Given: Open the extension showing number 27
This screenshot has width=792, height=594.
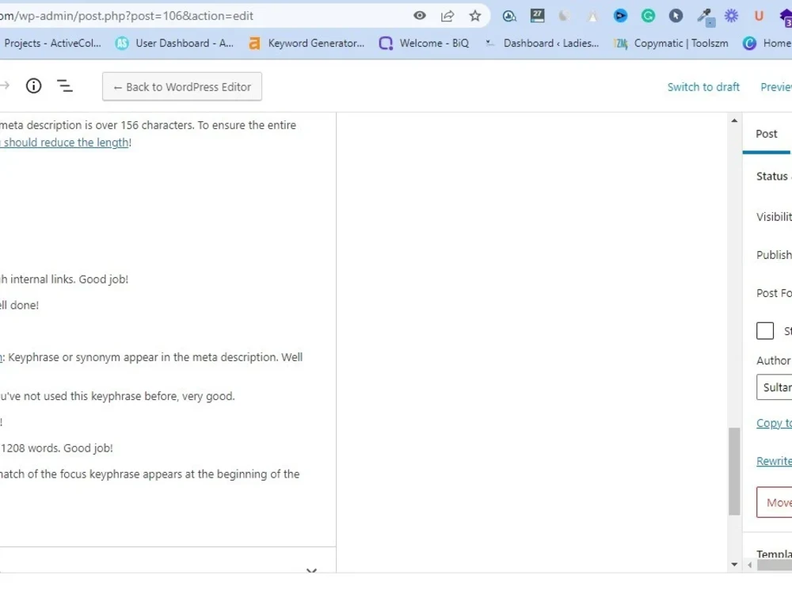Looking at the screenshot, I should point(538,16).
